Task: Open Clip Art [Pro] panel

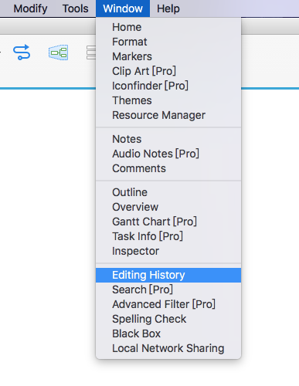Action: (168, 71)
